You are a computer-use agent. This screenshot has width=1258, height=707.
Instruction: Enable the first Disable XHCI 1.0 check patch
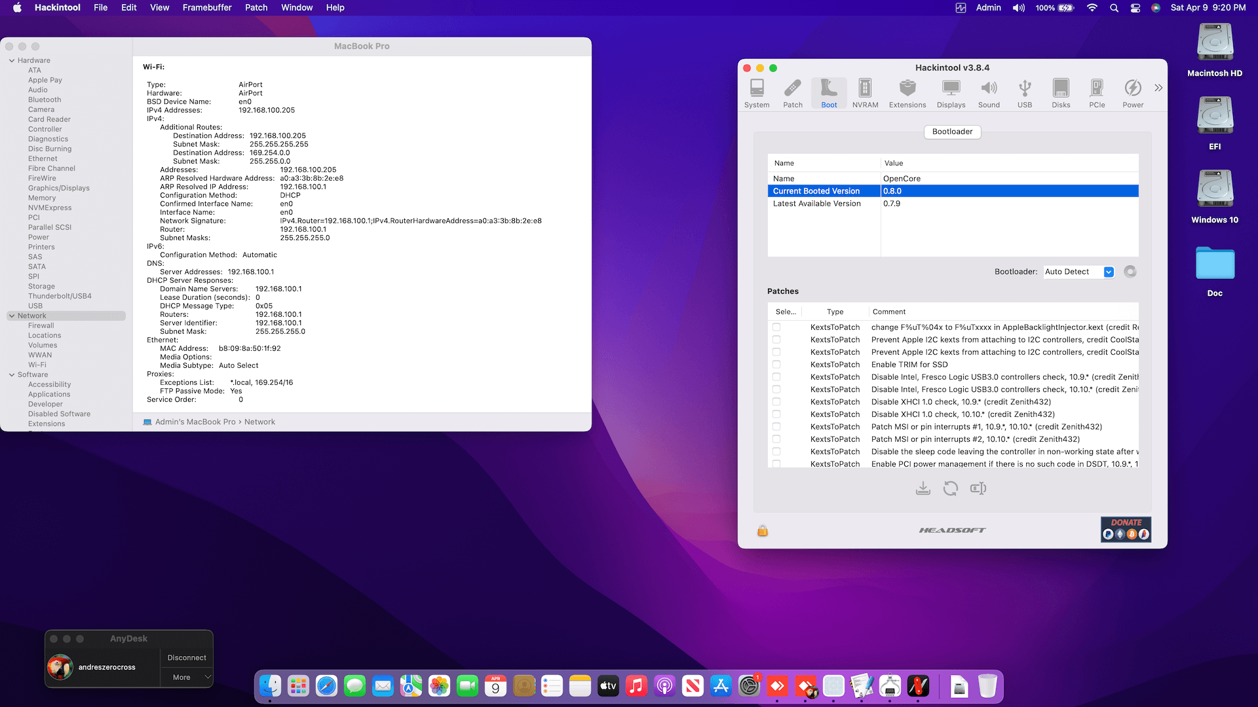click(x=776, y=402)
